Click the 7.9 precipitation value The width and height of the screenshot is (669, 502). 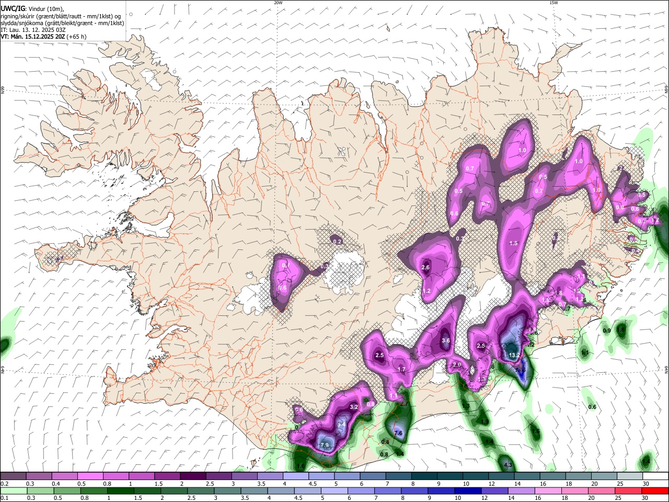coord(325,446)
